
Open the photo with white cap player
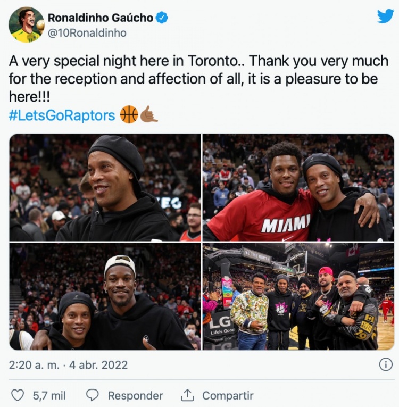tap(105, 296)
